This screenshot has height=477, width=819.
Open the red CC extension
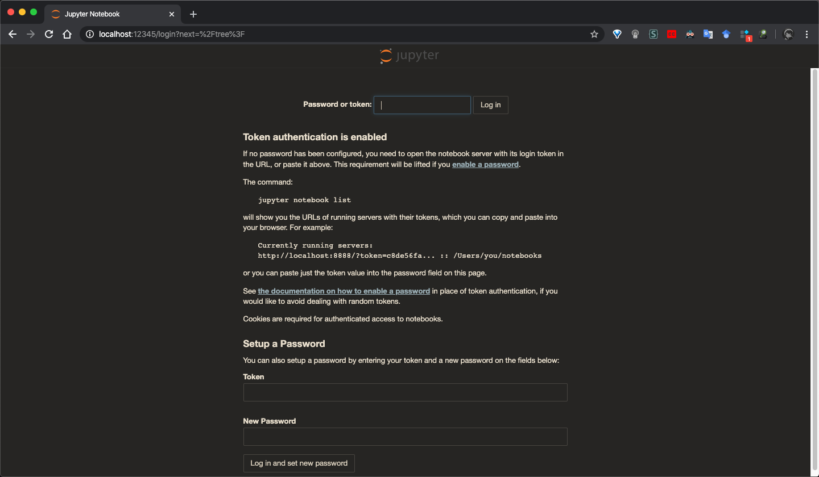click(x=672, y=34)
